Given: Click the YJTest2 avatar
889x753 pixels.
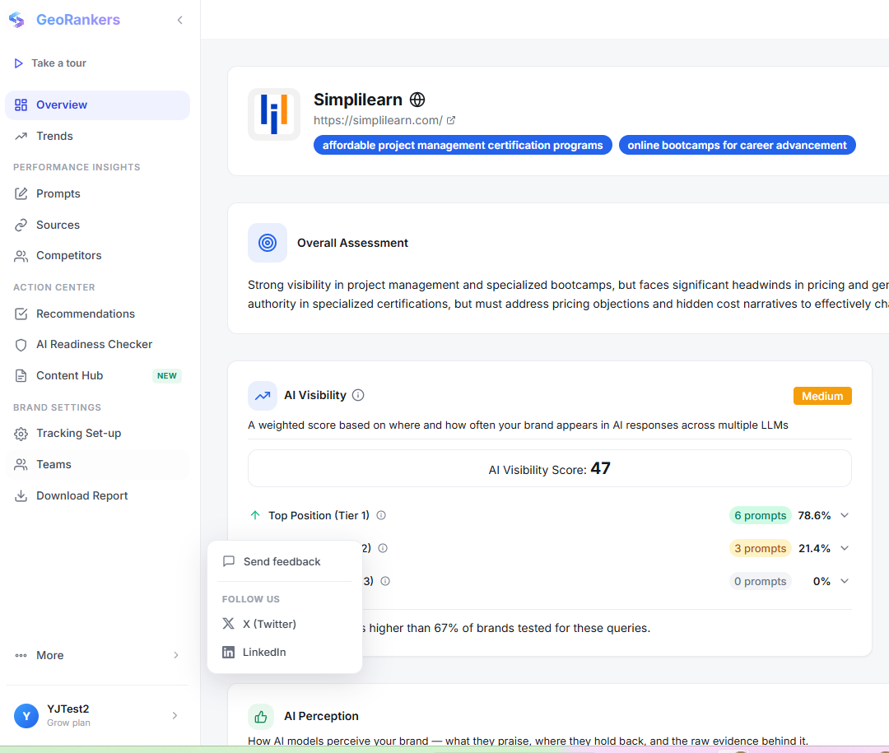Looking at the screenshot, I should [26, 716].
